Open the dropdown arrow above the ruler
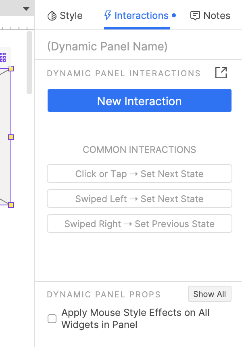Screen dimensions: 242x347 tap(26, 8)
